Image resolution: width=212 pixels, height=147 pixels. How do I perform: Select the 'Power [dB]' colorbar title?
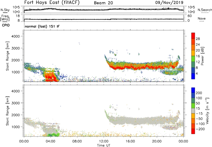tap(202, 56)
